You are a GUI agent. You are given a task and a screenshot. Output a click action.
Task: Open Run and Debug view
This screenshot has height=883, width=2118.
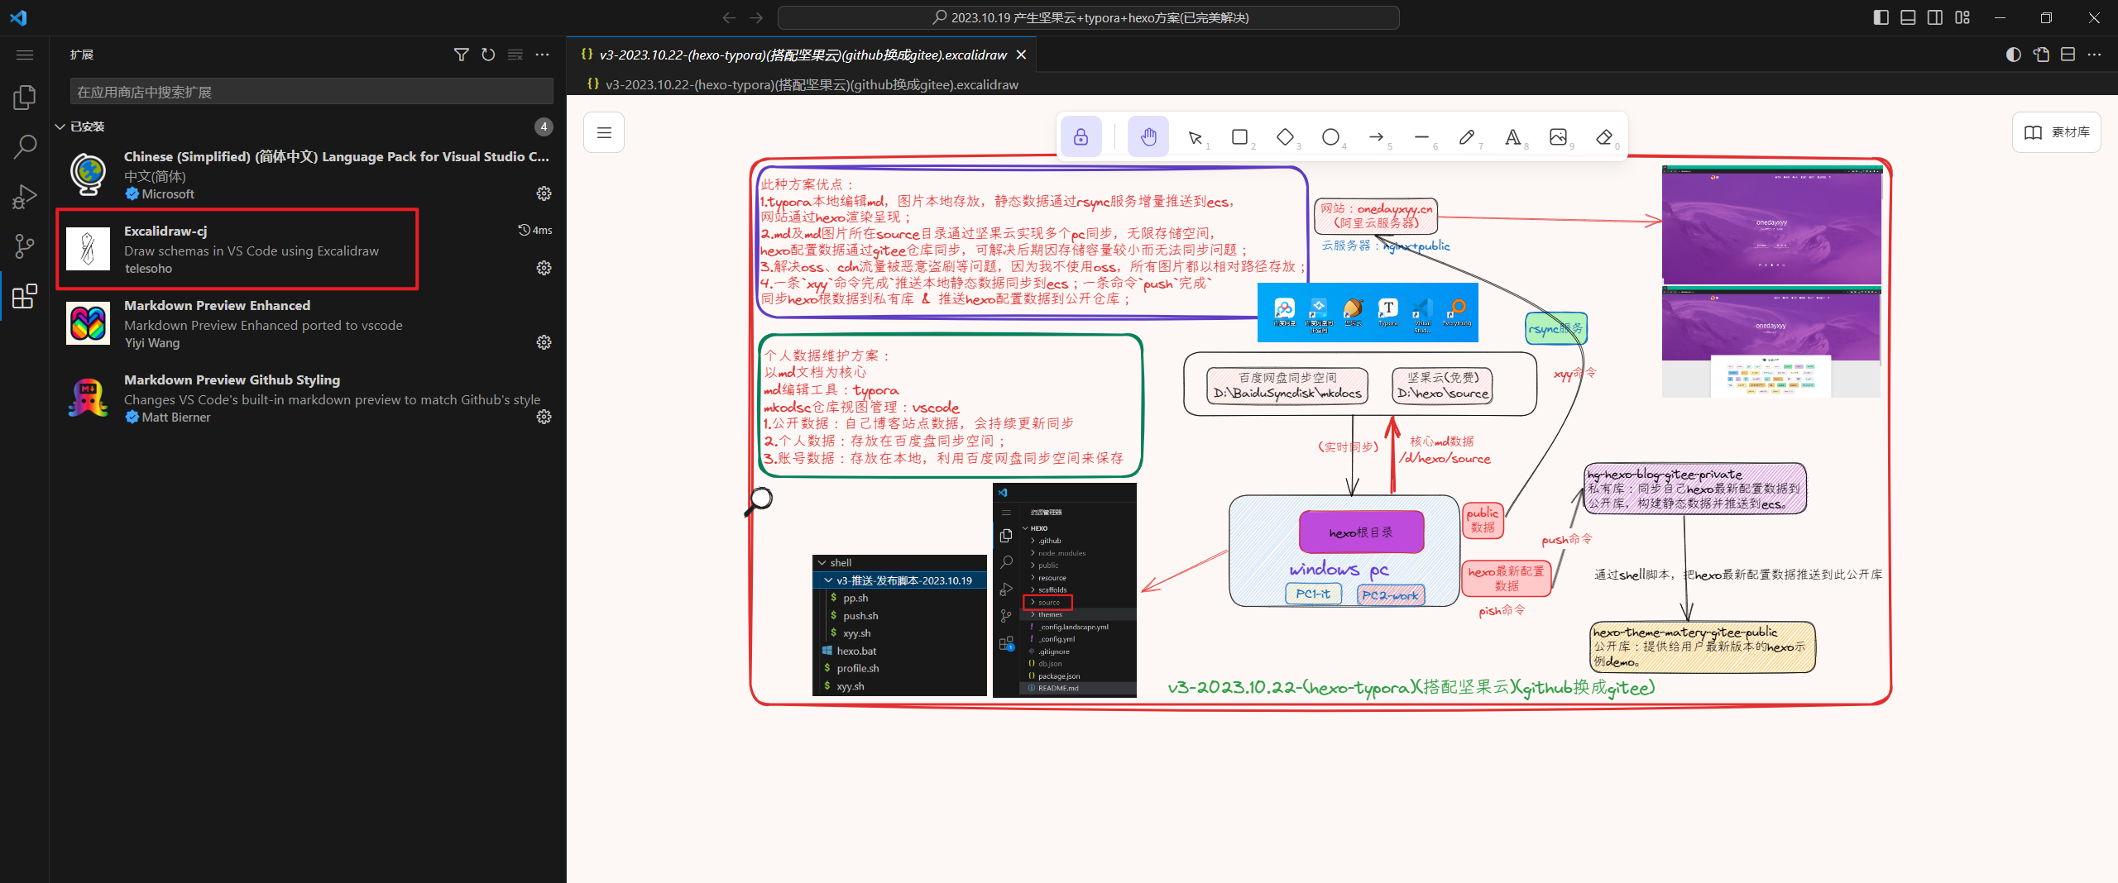[x=25, y=197]
